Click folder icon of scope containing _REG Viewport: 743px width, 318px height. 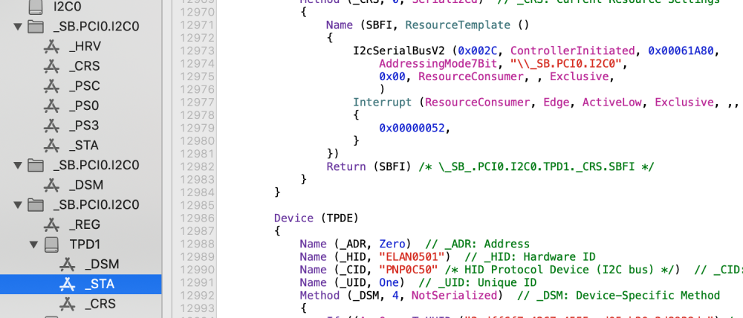tap(36, 205)
